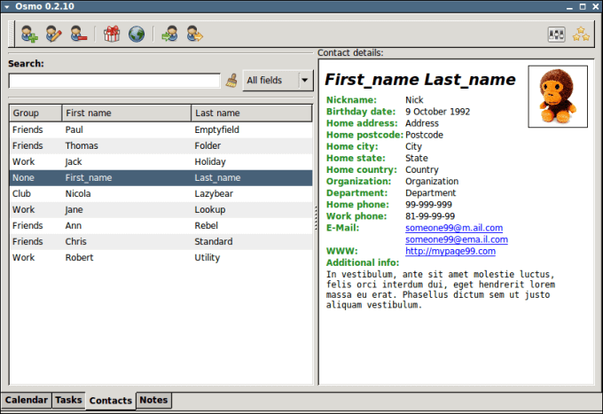Switch to the Calendar tab

pos(26,400)
